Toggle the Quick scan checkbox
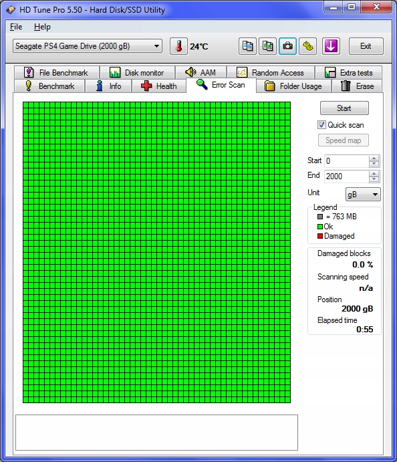This screenshot has height=462, width=397. [x=321, y=125]
